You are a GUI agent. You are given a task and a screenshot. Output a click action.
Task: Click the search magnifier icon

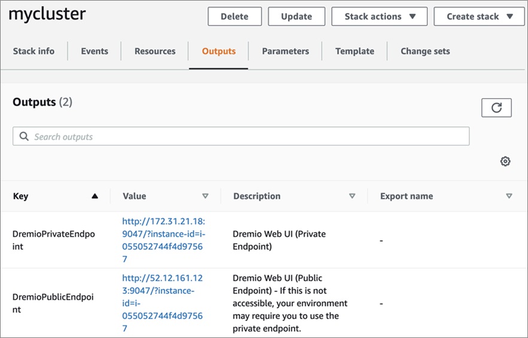24,136
